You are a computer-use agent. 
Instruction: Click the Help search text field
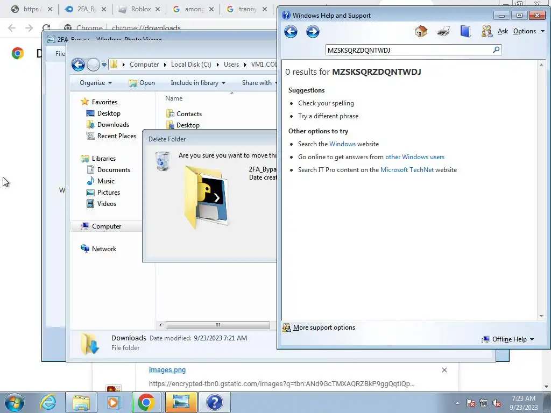[x=409, y=50]
